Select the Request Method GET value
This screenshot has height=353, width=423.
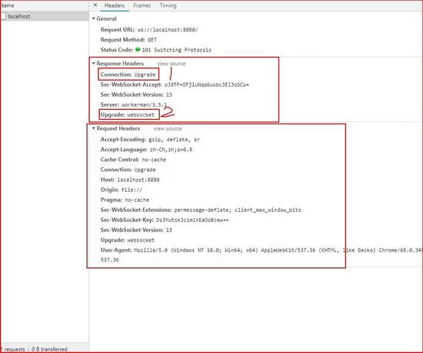point(152,40)
